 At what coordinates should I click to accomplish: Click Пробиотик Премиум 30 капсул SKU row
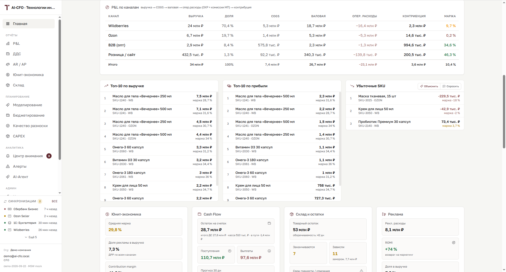point(405,124)
